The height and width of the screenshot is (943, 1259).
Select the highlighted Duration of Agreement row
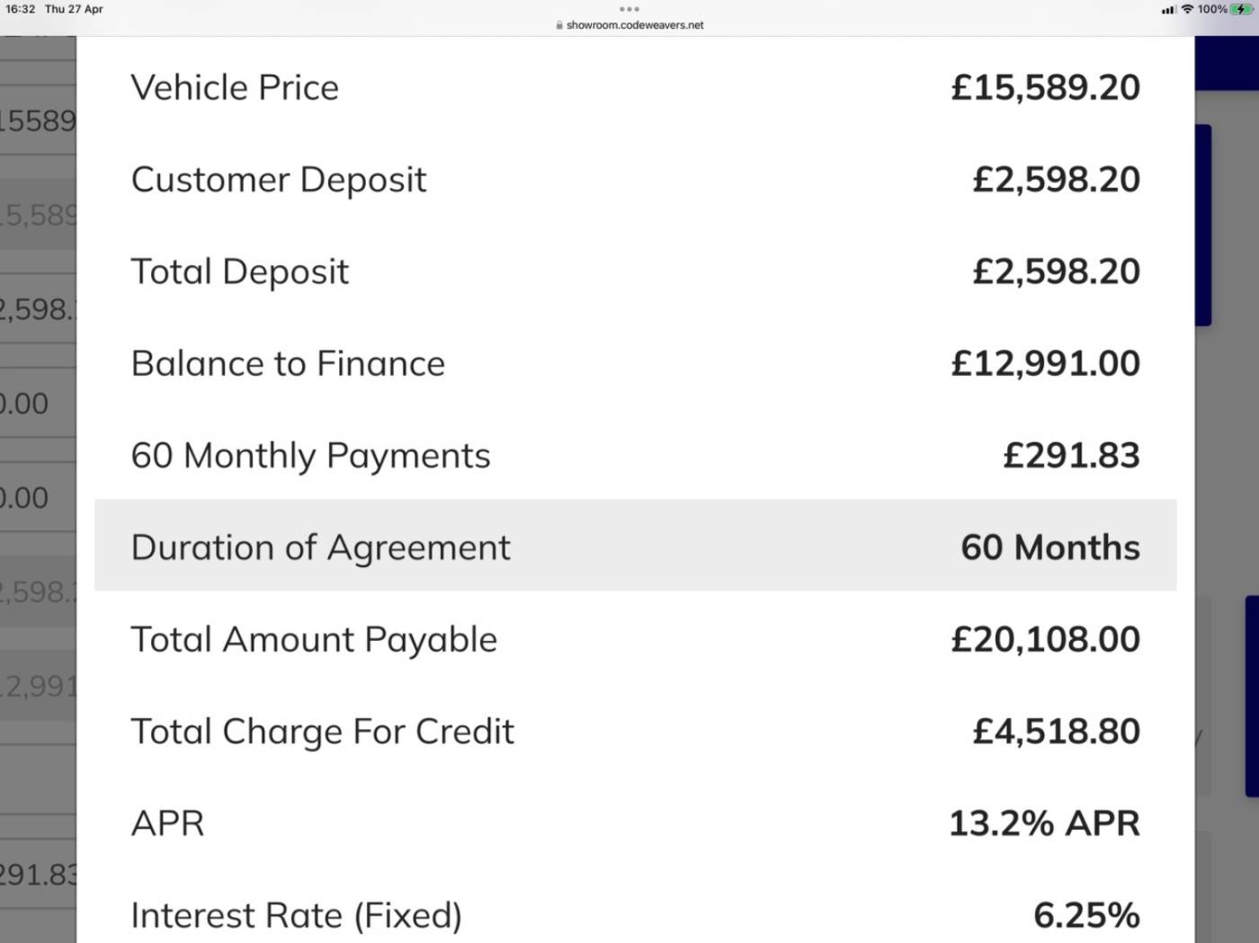pyautogui.click(x=635, y=546)
